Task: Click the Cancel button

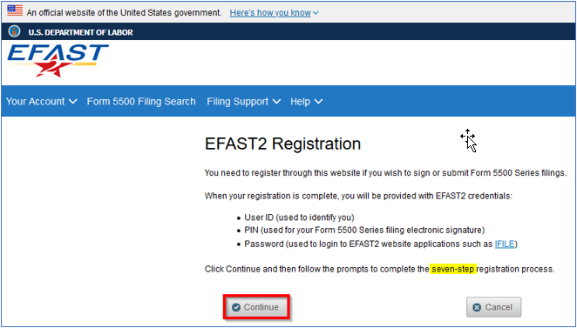Action: (494, 307)
